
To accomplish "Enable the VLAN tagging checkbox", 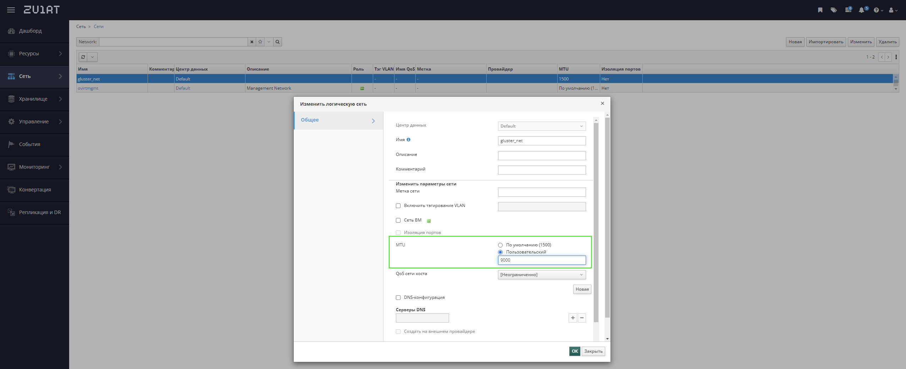I will click(398, 206).
